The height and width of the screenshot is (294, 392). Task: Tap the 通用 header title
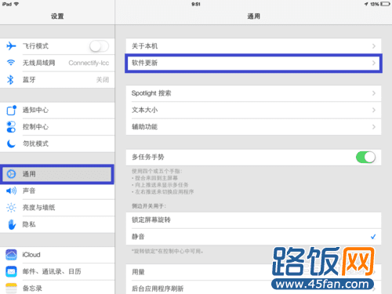(x=253, y=16)
